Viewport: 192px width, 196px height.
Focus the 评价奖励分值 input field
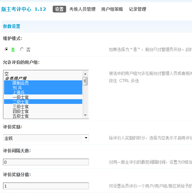click(x=46, y=186)
